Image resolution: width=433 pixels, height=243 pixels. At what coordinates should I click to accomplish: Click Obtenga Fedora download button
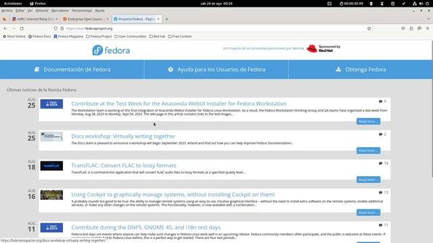(361, 70)
